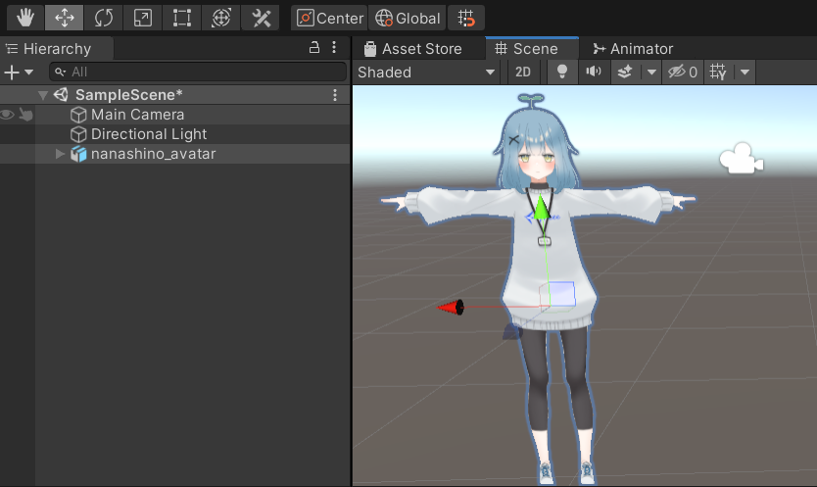Image resolution: width=817 pixels, height=487 pixels.
Task: Select nanashino_avatar in Hierarchy
Action: click(153, 155)
